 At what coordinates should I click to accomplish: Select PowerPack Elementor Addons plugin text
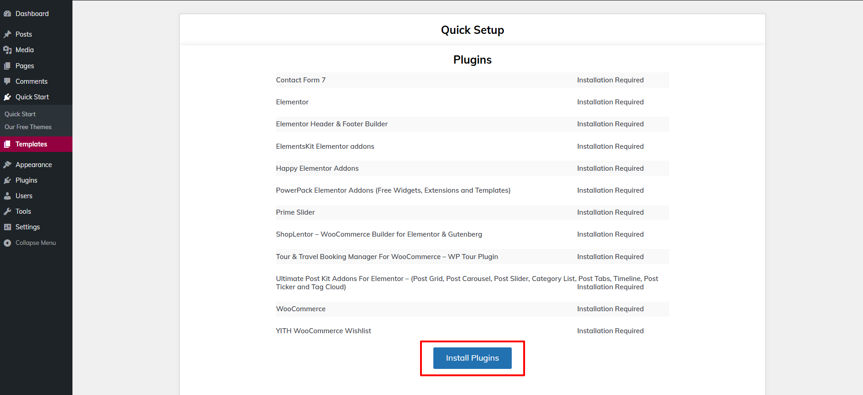click(393, 190)
